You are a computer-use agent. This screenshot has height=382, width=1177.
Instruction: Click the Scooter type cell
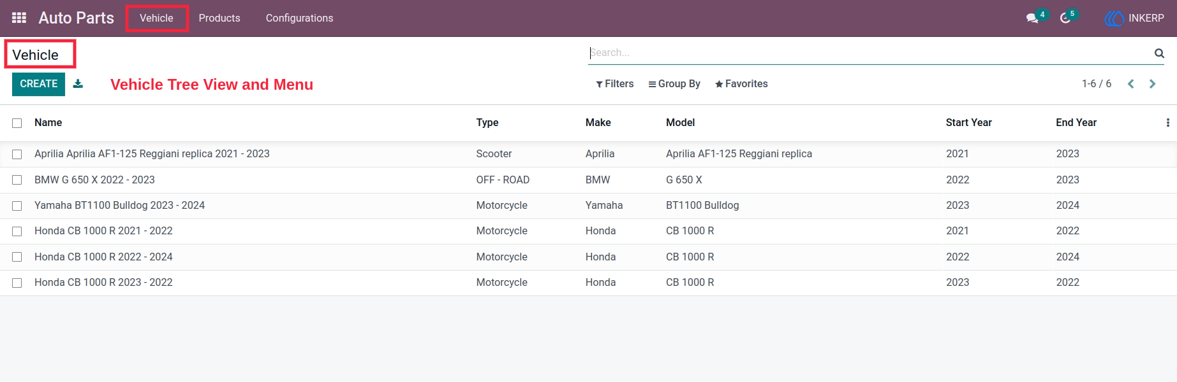494,154
